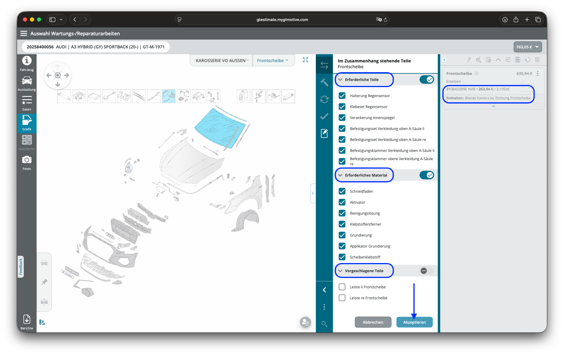
Task: Open the three-dot menu in teal toolbar
Action: pos(324,307)
